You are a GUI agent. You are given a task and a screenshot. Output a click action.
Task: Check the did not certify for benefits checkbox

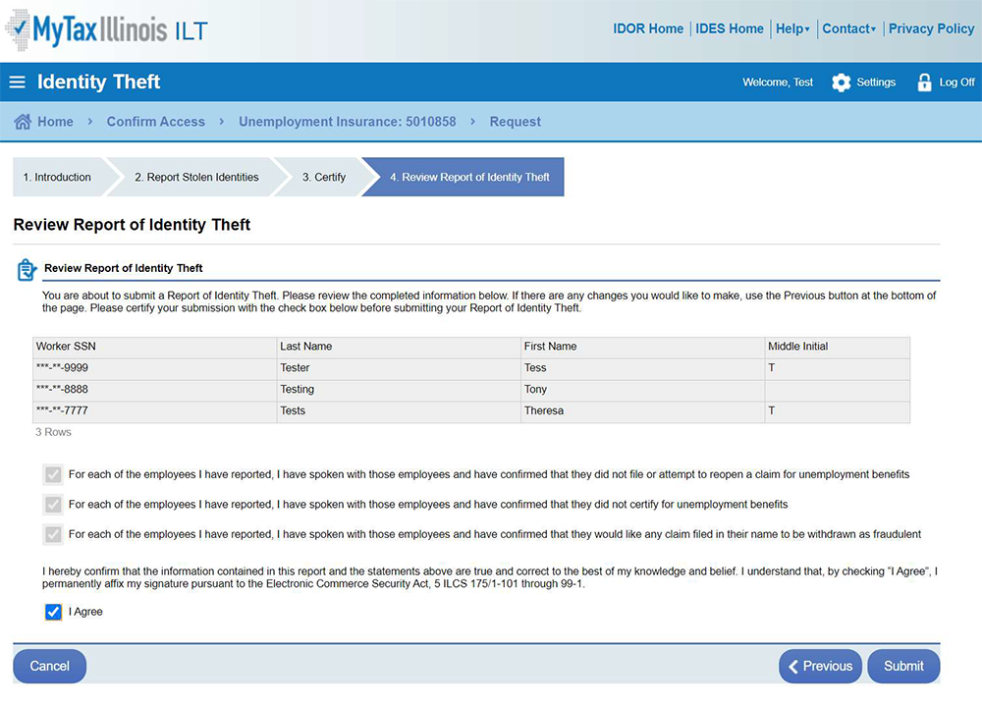pos(53,504)
